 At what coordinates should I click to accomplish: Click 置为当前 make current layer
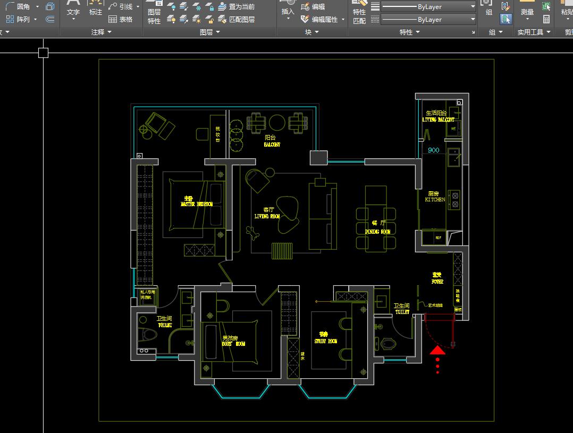(x=237, y=6)
